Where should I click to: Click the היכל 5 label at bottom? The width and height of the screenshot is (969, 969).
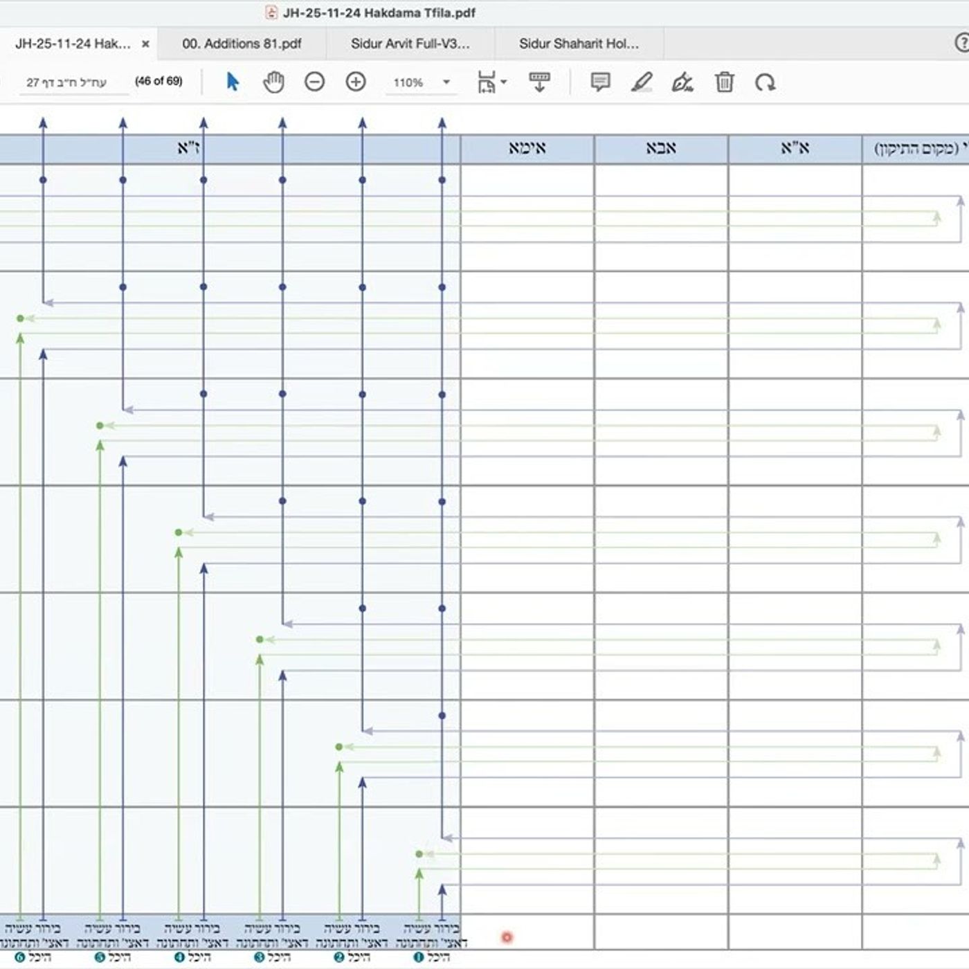tap(113, 957)
